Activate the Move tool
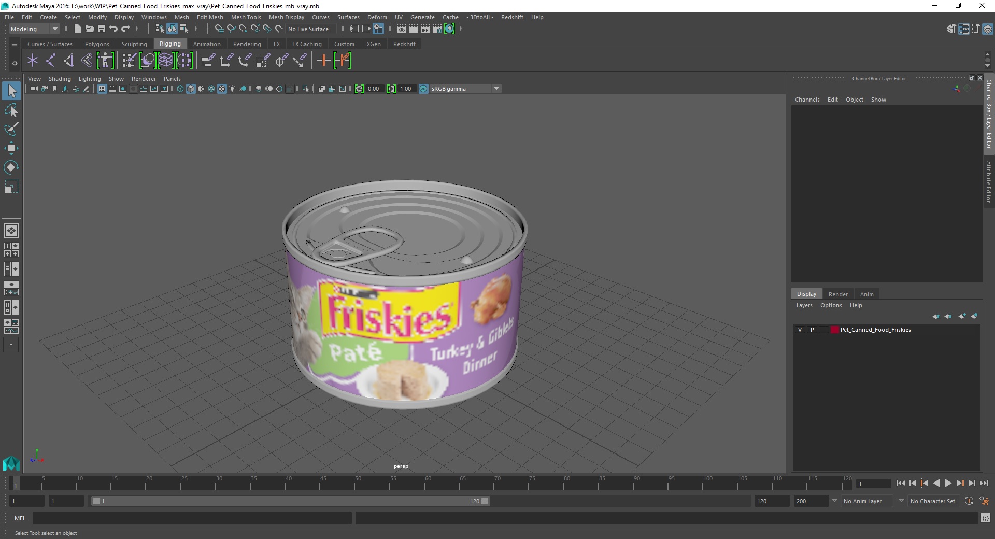 coord(11,148)
